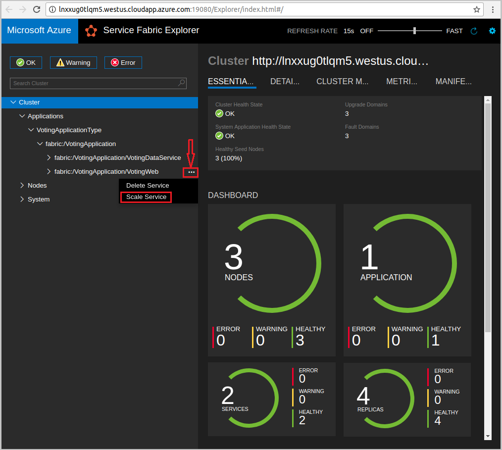
Task: Open the Chrome three-dot menu
Action: click(492, 9)
